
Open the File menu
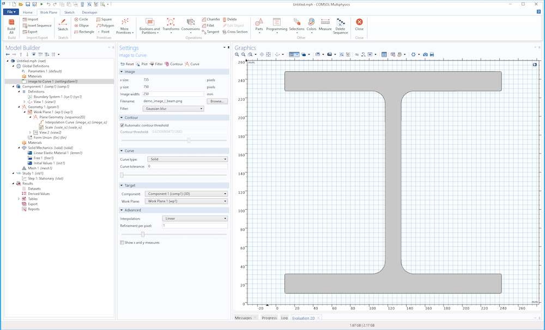point(11,12)
